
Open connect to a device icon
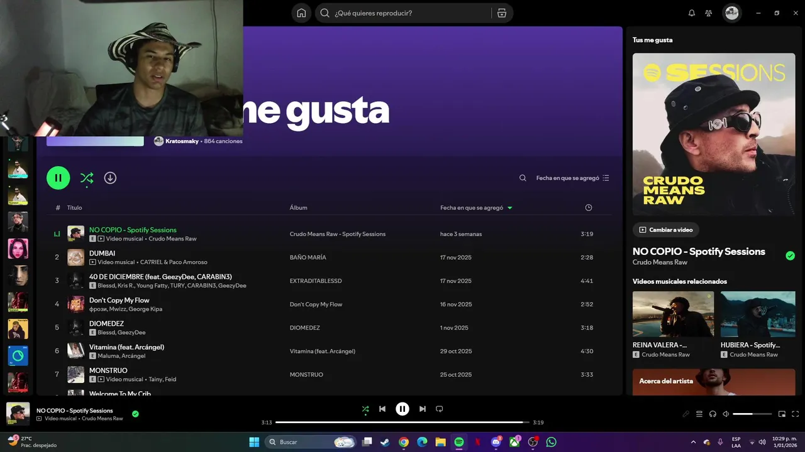pos(713,414)
